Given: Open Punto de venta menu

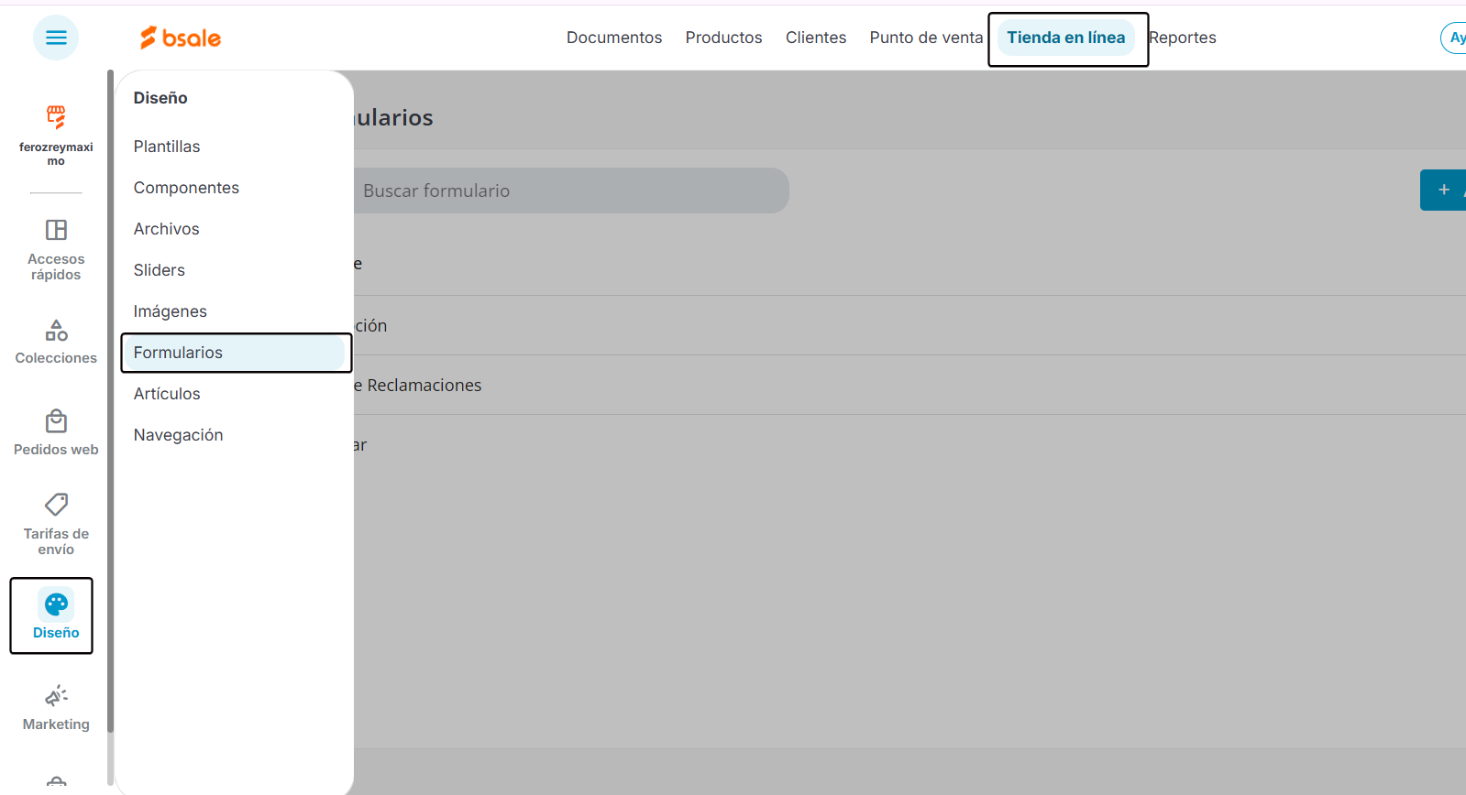Looking at the screenshot, I should (926, 38).
